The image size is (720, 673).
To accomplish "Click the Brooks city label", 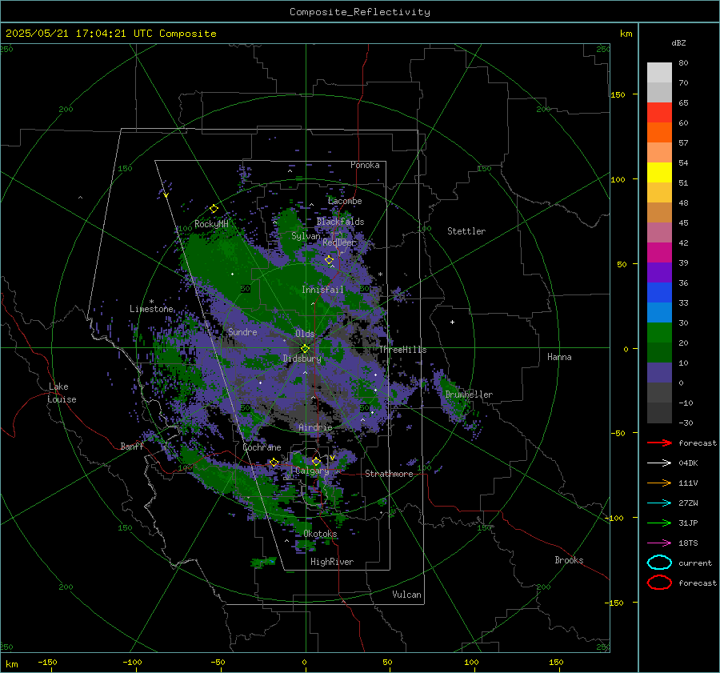I will (569, 560).
